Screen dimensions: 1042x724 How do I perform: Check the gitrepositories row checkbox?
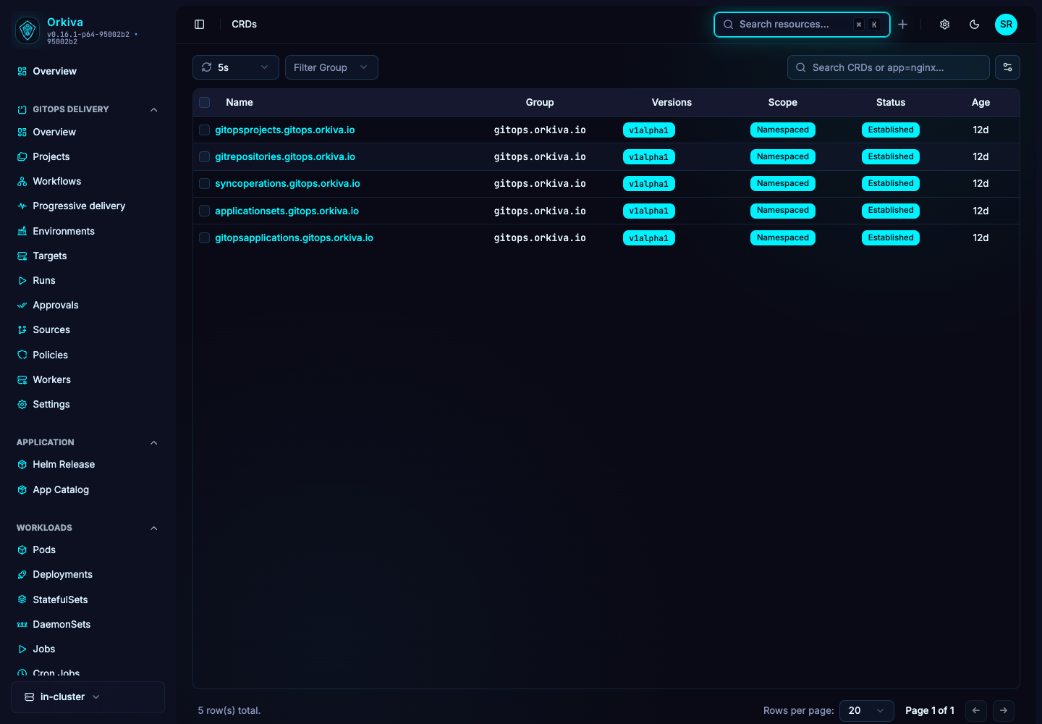tap(205, 157)
